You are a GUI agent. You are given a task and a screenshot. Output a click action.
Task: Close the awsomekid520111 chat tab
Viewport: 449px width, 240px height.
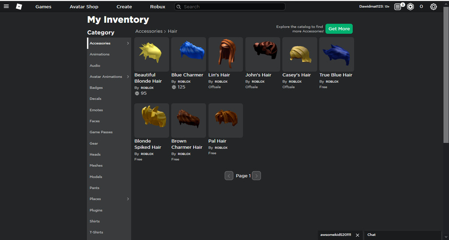click(357, 235)
